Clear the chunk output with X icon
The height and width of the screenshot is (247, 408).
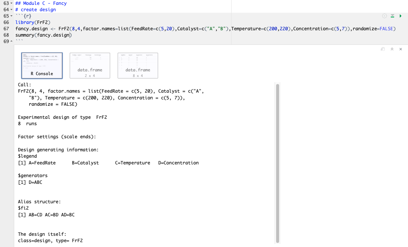pyautogui.click(x=401, y=49)
